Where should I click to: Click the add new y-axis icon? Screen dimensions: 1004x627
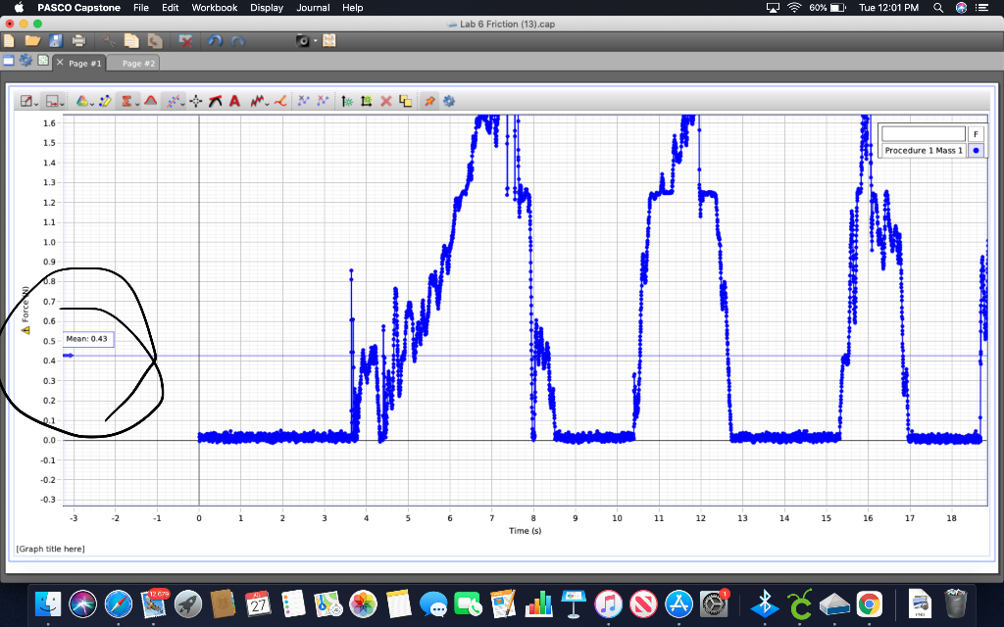pos(346,101)
